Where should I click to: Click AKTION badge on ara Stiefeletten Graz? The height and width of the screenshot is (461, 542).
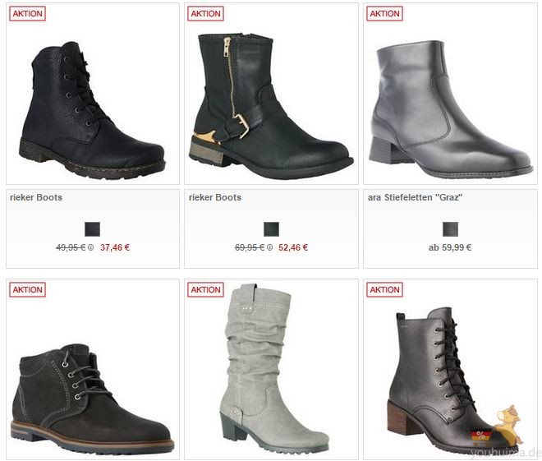384,14
